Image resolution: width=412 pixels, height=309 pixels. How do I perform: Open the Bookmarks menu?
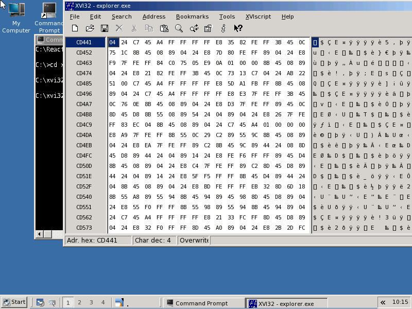point(192,16)
